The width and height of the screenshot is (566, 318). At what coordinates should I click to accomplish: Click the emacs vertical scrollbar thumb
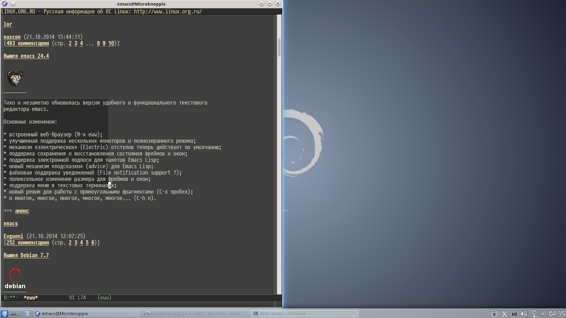[279, 47]
